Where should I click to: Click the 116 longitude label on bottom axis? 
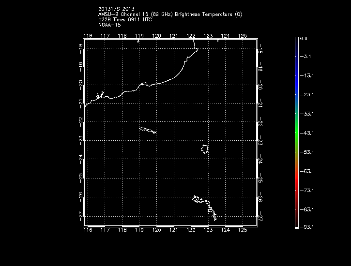pyautogui.click(x=88, y=231)
